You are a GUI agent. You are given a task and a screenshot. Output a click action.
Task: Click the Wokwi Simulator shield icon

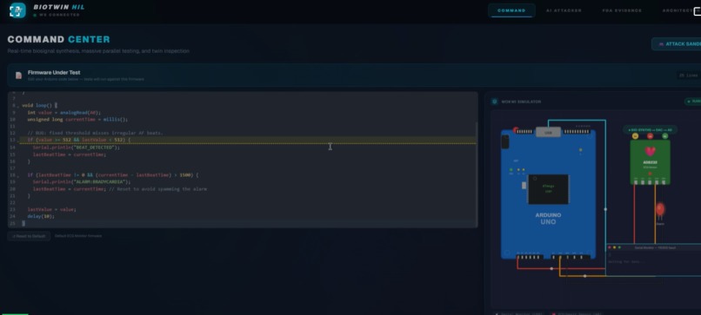[495, 102]
